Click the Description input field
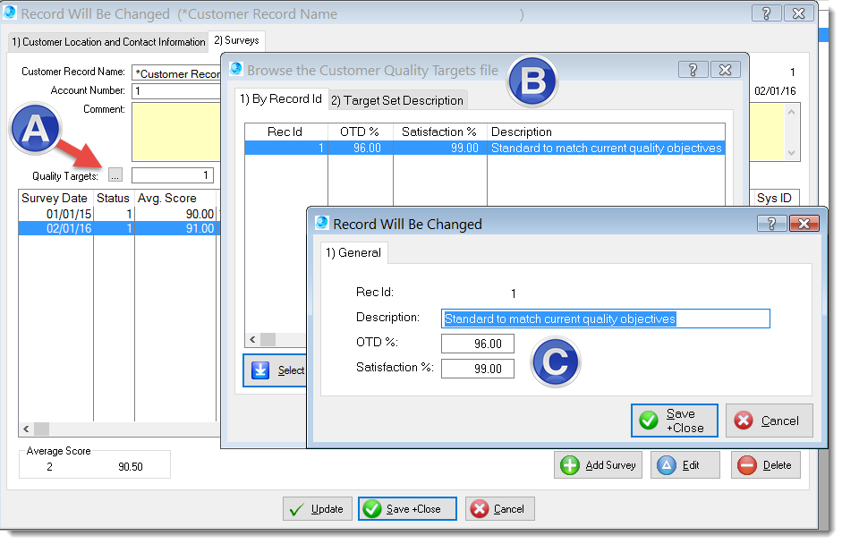 tap(606, 319)
